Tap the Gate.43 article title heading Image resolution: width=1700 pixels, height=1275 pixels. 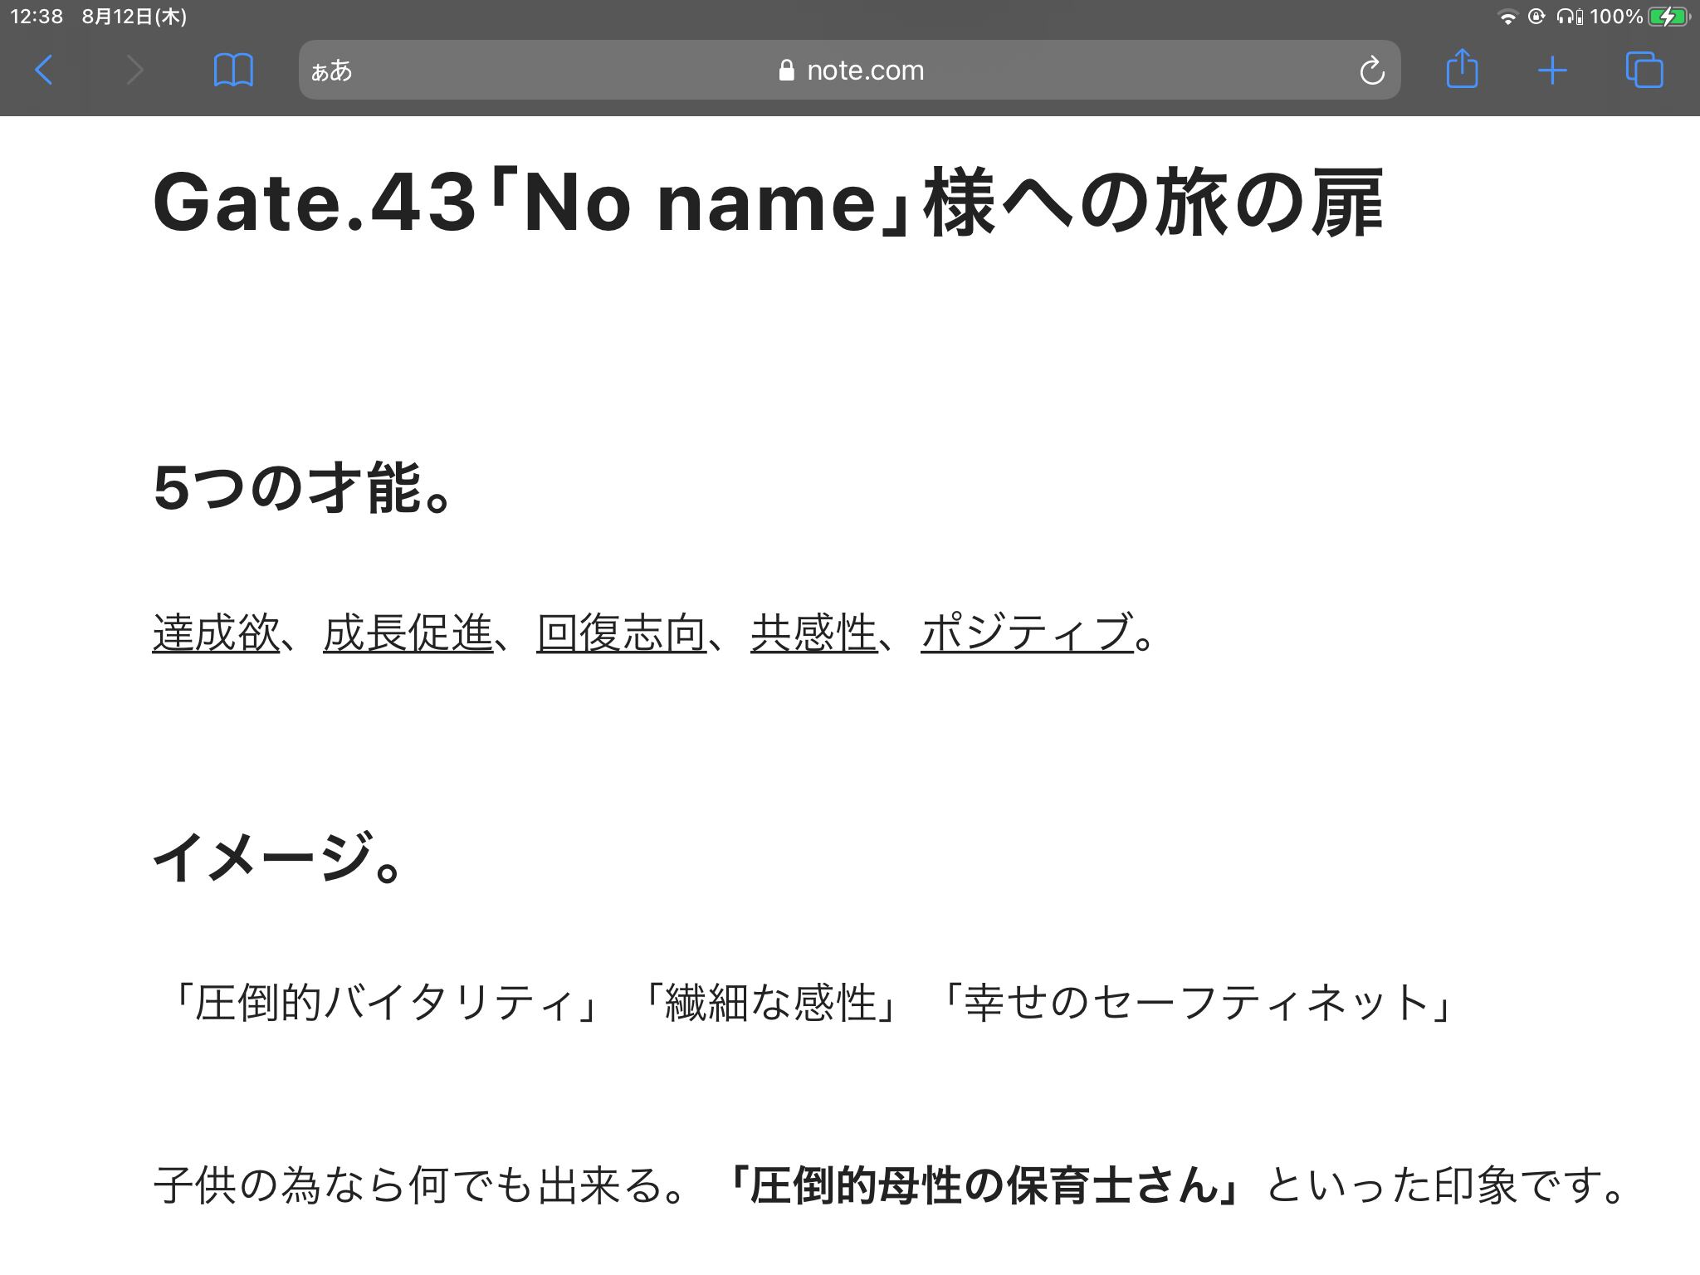click(x=768, y=203)
